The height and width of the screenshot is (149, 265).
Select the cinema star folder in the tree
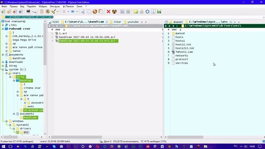click(32, 88)
